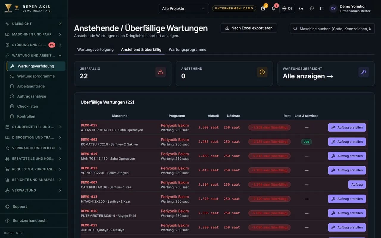Viewport: 381px width, 238px height.
Task: Expand Stundenzettel und ... section
Action: (x=34, y=127)
